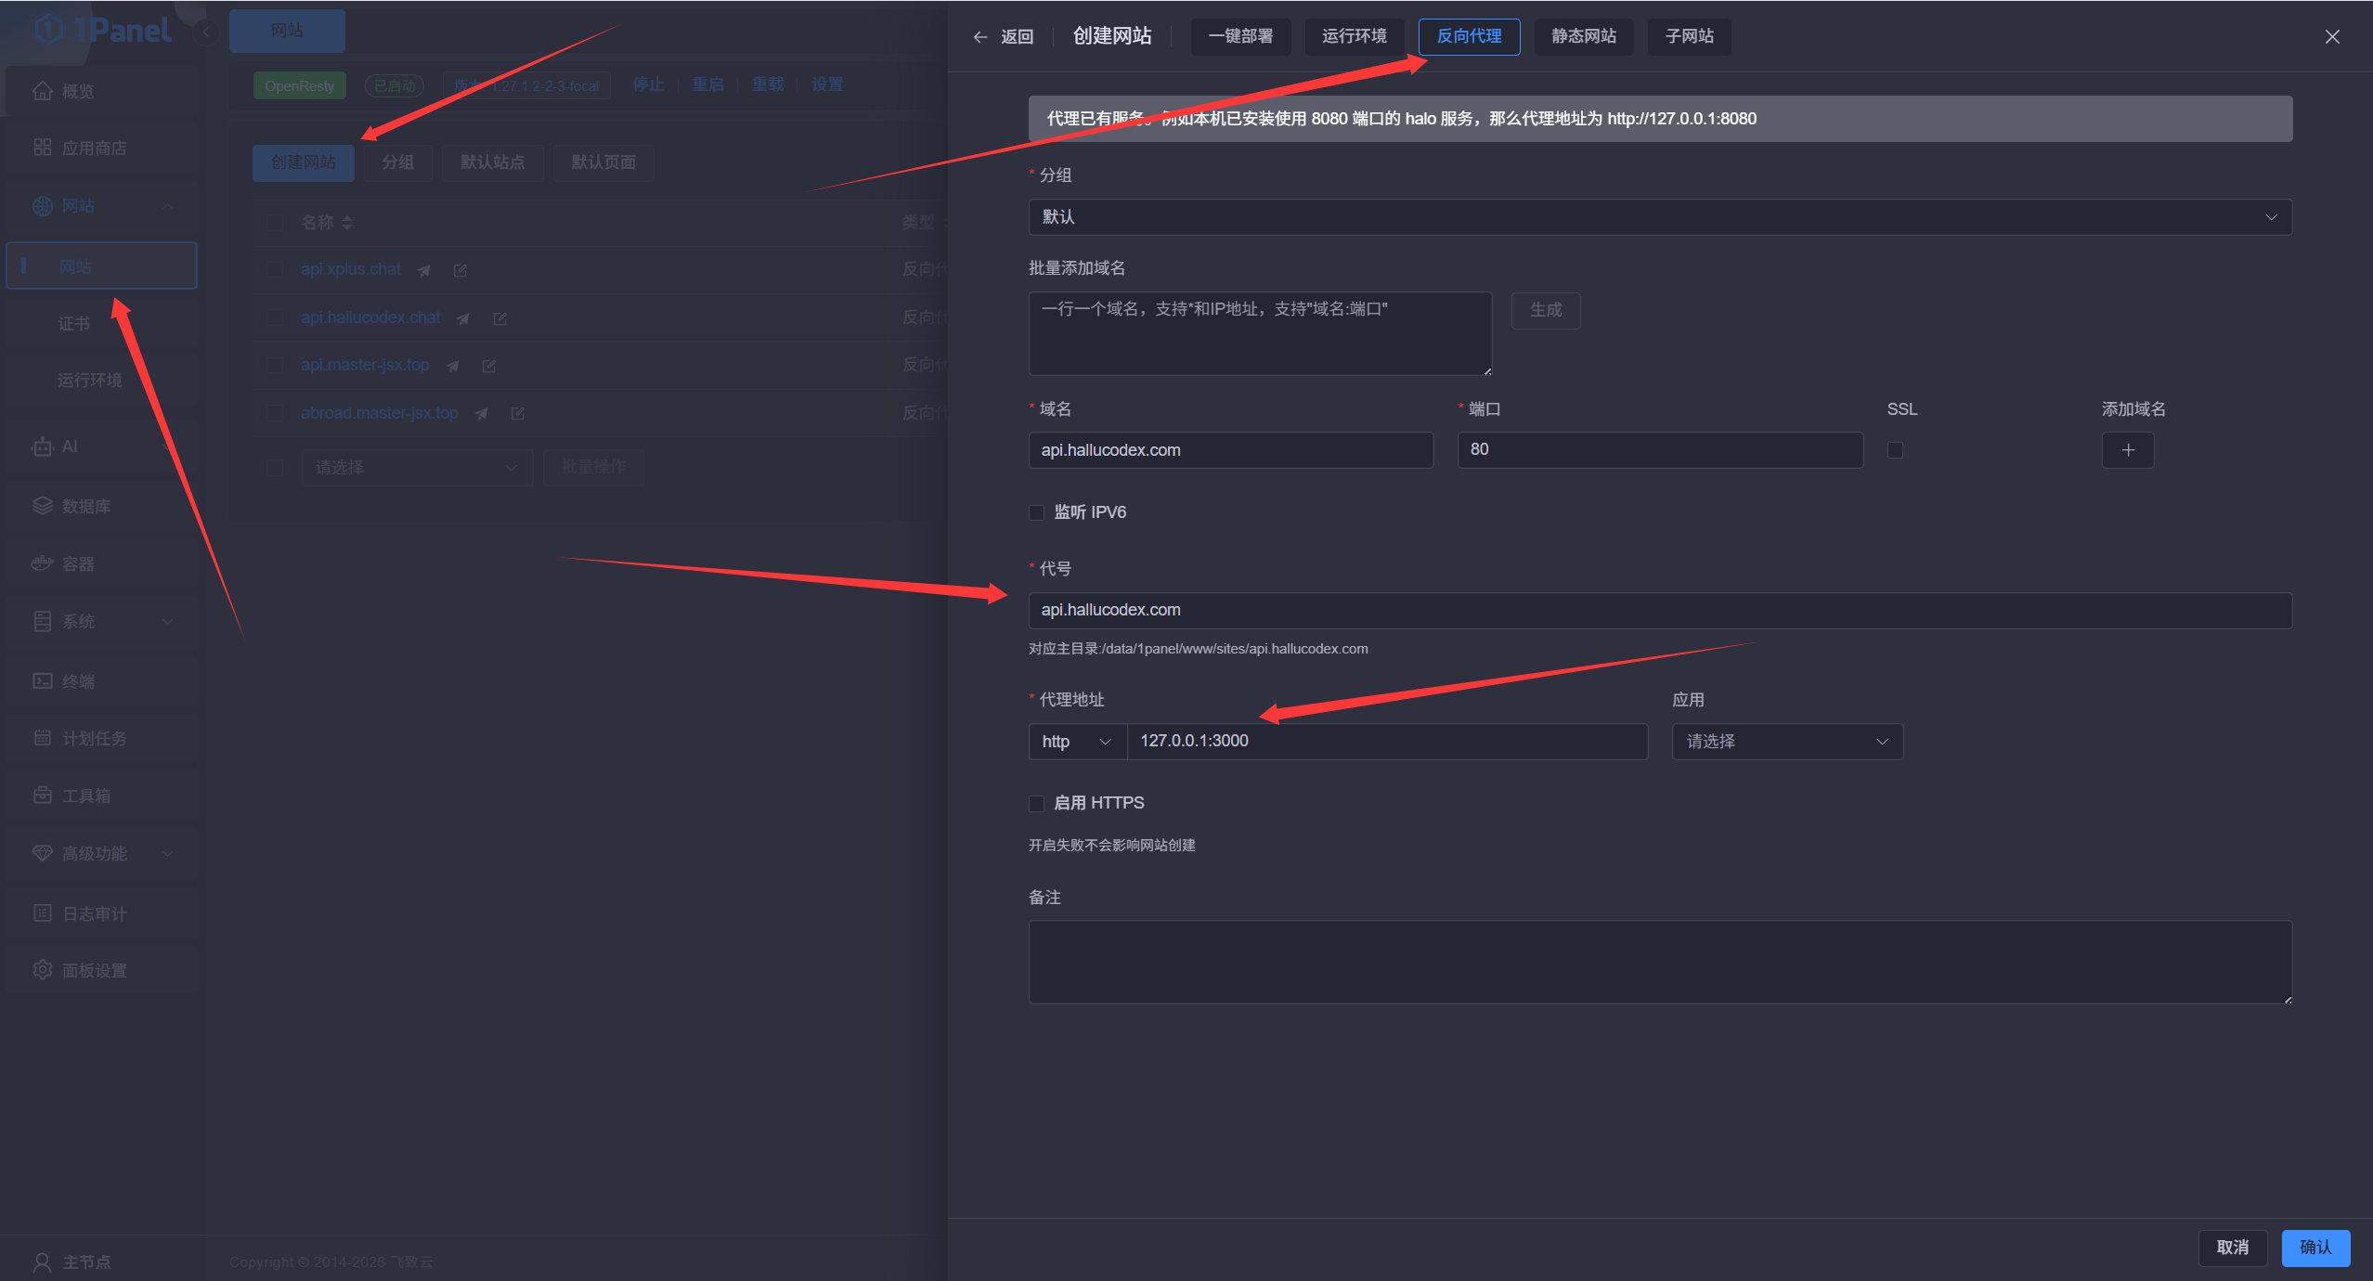Image resolution: width=2373 pixels, height=1281 pixels.
Task: Expand the 分组 默认 dropdown
Action: click(x=1660, y=217)
